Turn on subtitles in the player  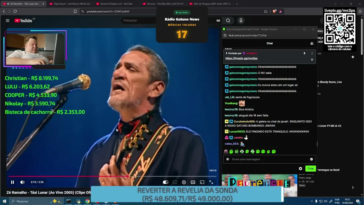coord(175,182)
